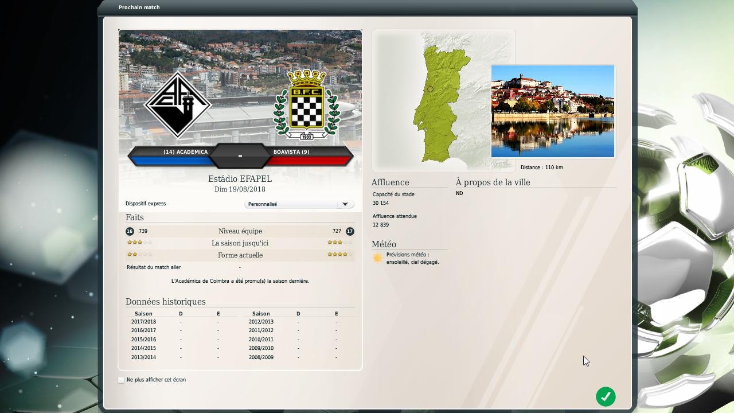Click the 'Données historiques' section heading
This screenshot has width=734, height=413.
point(166,302)
